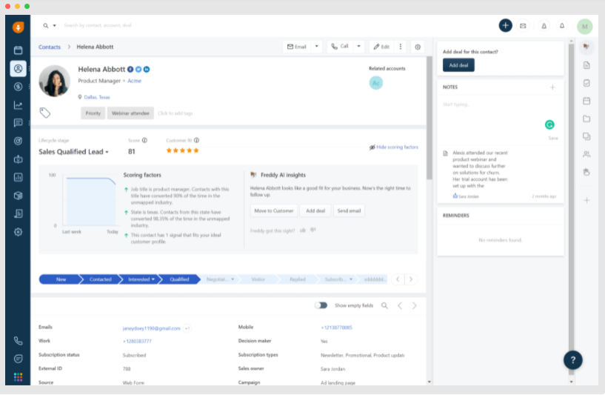Expand the Email button dropdown arrow
The height and width of the screenshot is (395, 605).
(x=317, y=47)
